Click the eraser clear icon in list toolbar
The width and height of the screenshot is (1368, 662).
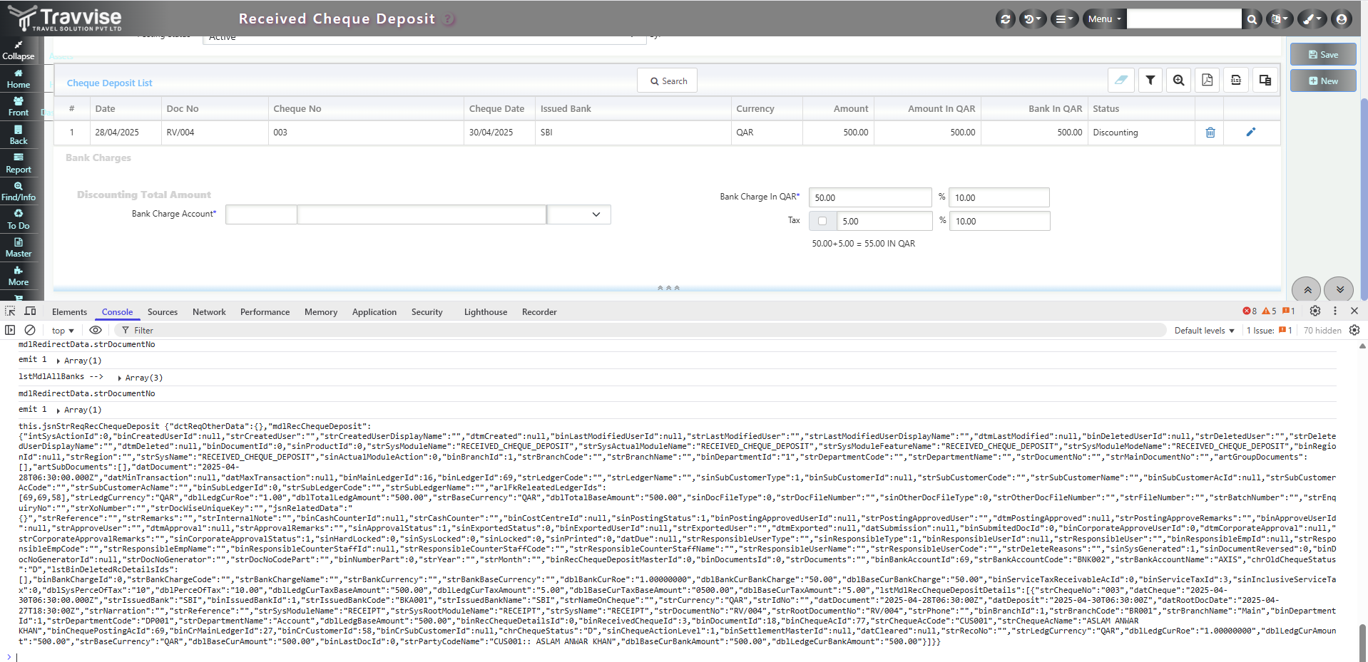1121,80
